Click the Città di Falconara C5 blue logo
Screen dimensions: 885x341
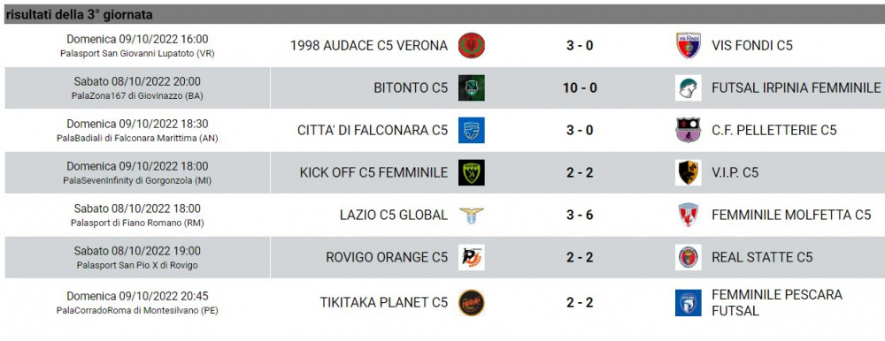472,130
